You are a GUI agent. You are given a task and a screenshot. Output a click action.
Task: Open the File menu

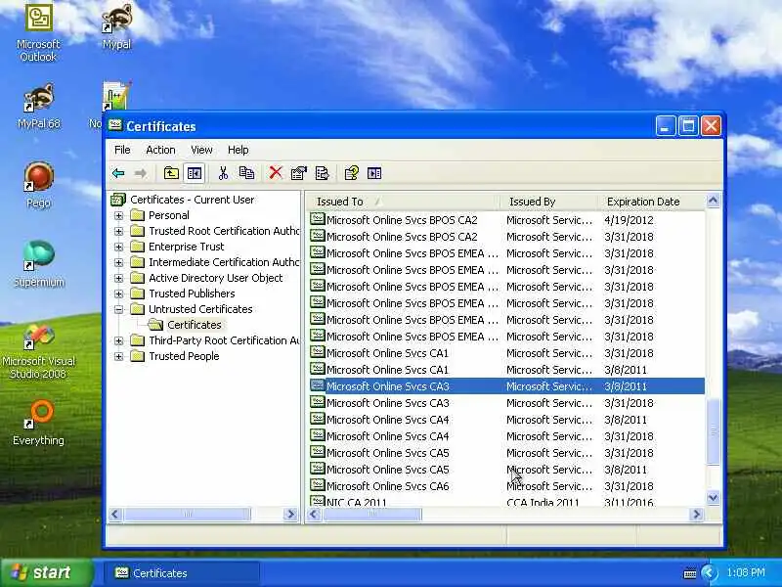[122, 150]
